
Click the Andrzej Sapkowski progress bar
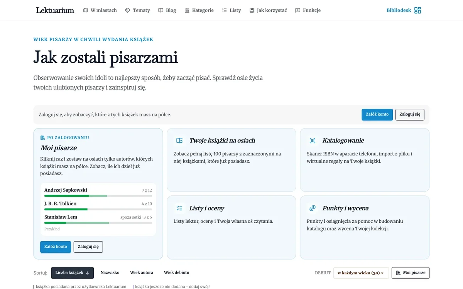98,196
